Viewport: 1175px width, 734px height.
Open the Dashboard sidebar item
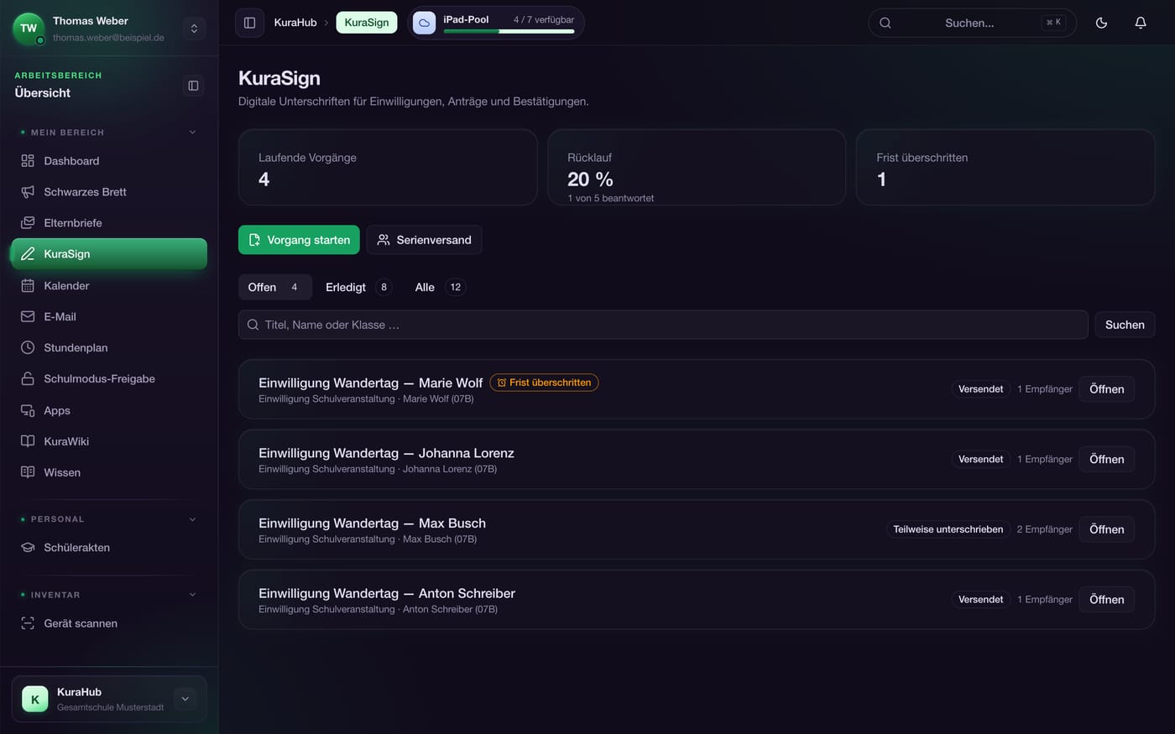109,161
